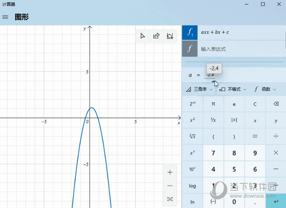Insert the x squared operator
286x208 pixels.
coord(193,120)
